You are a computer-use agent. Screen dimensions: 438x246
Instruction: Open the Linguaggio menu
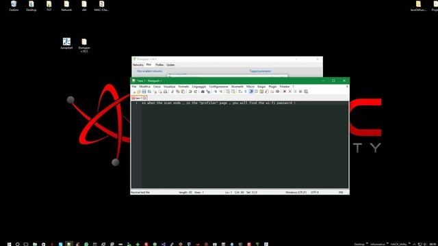point(199,87)
